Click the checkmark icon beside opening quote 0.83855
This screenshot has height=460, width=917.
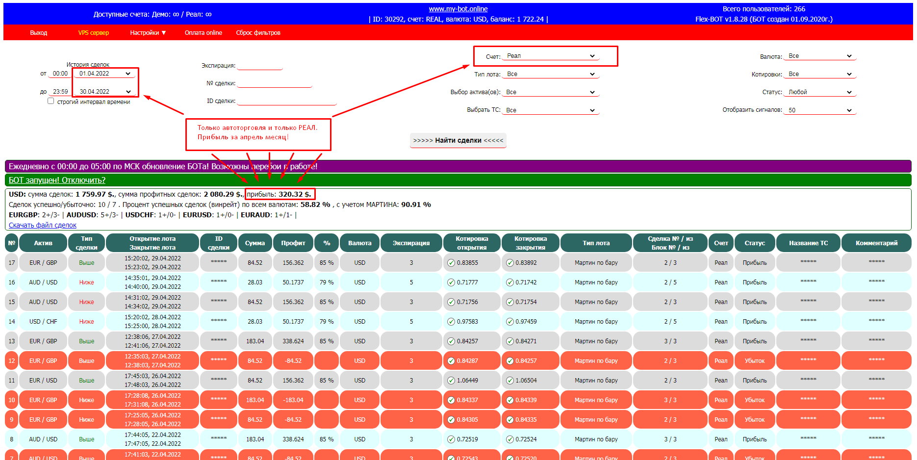pos(451,263)
